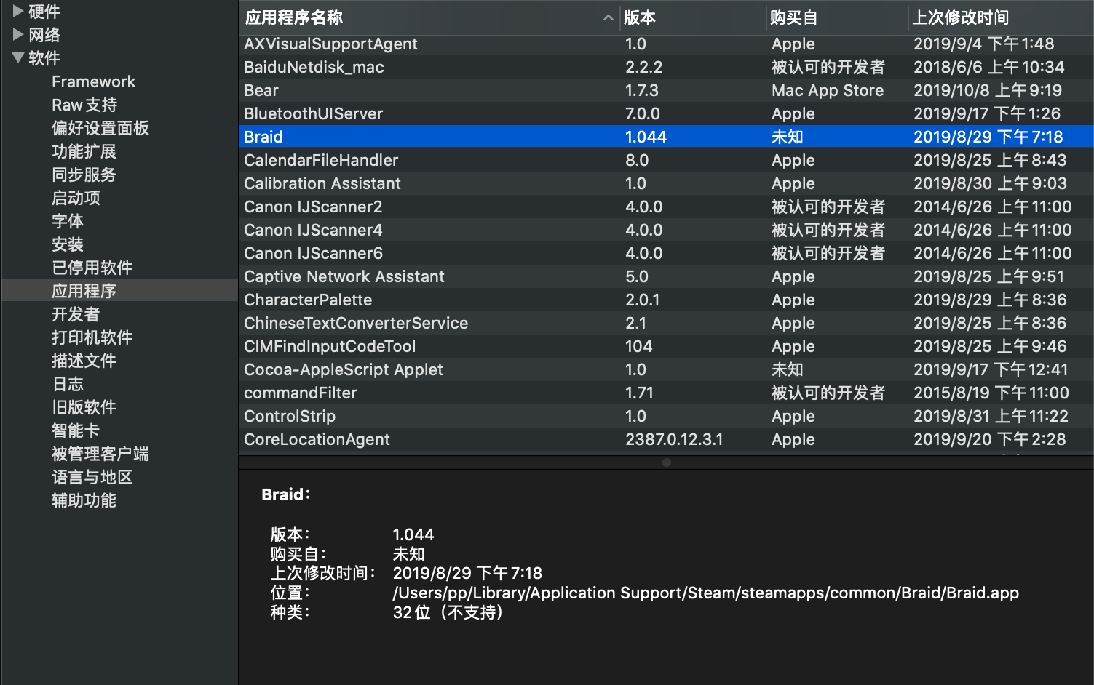Select the CoreLocationAgent row

tap(666, 439)
